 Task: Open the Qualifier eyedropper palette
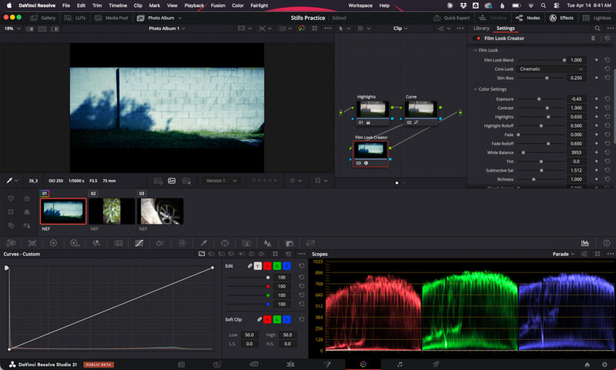(203, 243)
